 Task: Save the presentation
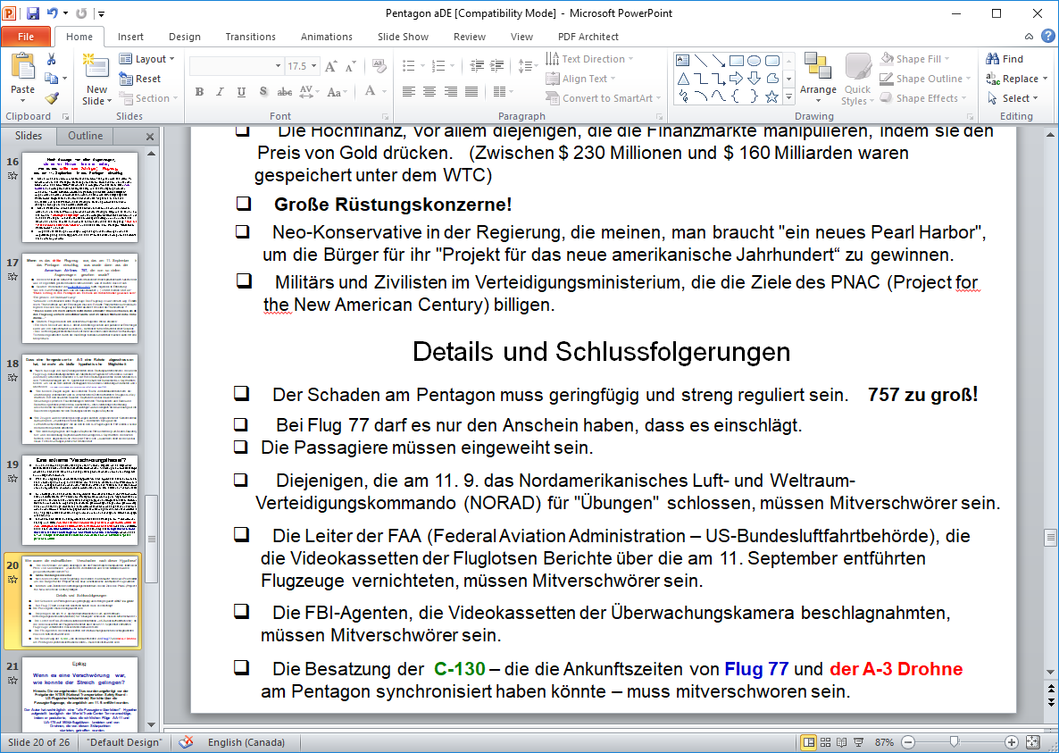point(32,13)
